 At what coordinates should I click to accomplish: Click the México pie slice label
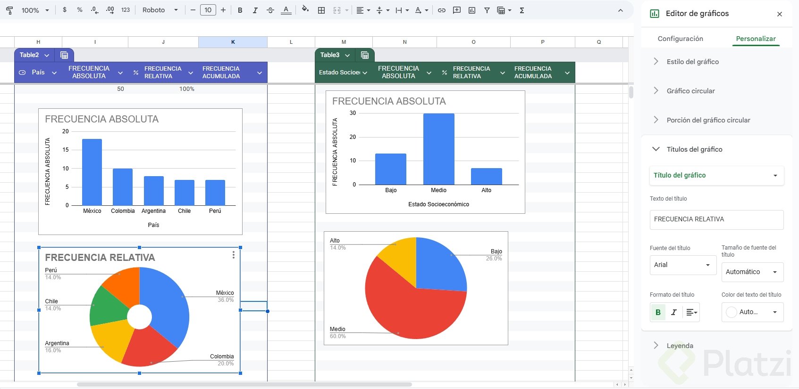tap(225, 293)
